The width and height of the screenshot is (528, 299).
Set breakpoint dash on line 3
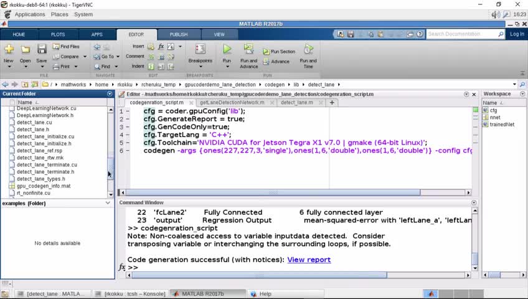(128, 127)
